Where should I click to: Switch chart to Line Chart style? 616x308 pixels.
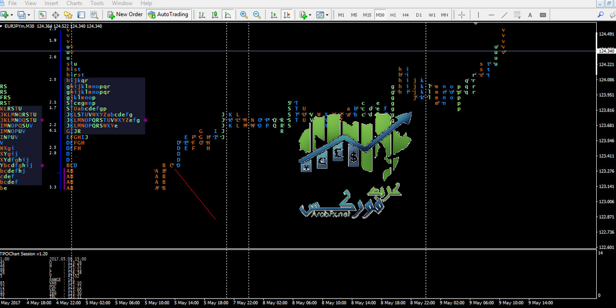[227, 15]
